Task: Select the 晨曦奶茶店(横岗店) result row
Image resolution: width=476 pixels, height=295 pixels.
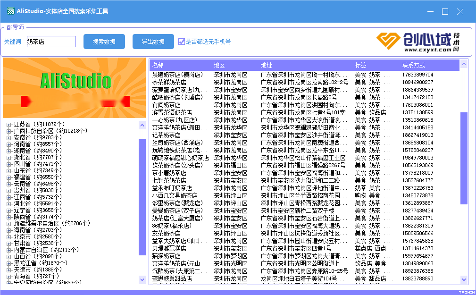Action: coord(305,75)
